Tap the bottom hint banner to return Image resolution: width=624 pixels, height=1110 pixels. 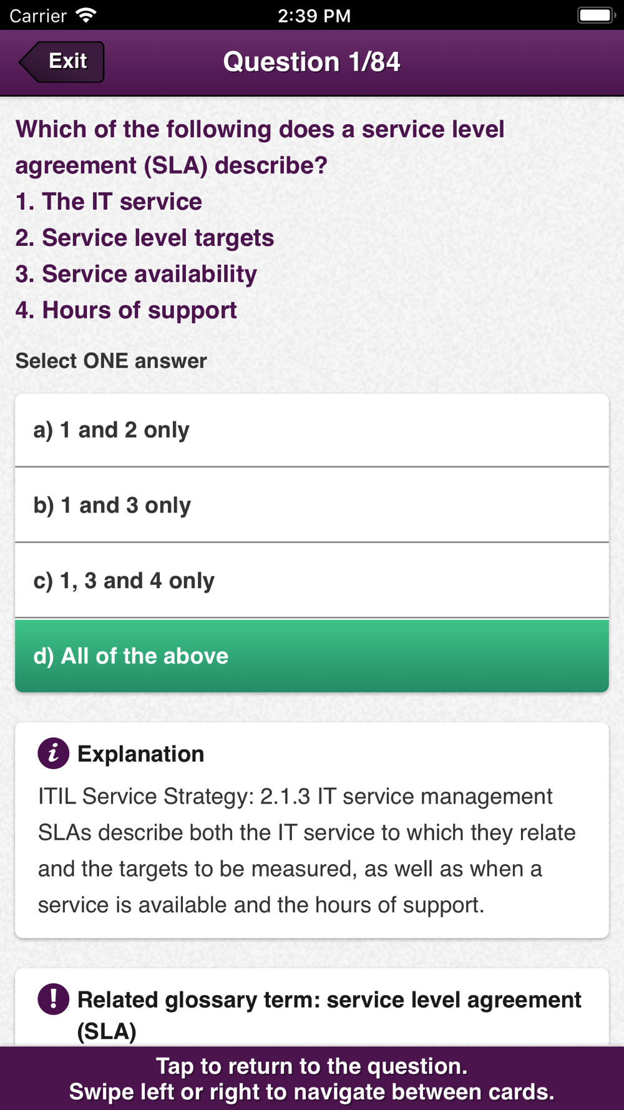tap(311, 1078)
